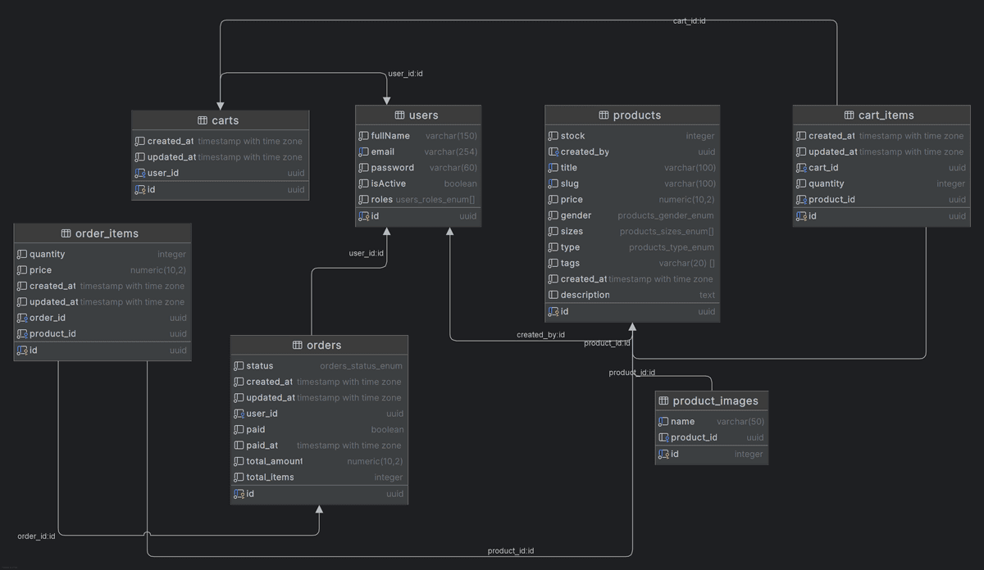Click the created_by:id relationship label
This screenshot has width=984, height=570.
click(540, 334)
